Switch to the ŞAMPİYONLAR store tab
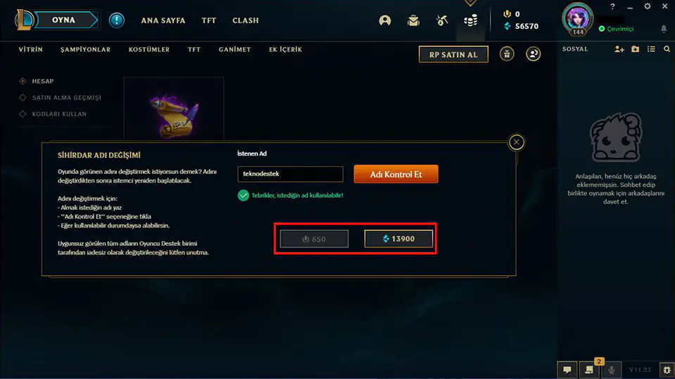The height and width of the screenshot is (379, 675). [x=85, y=49]
